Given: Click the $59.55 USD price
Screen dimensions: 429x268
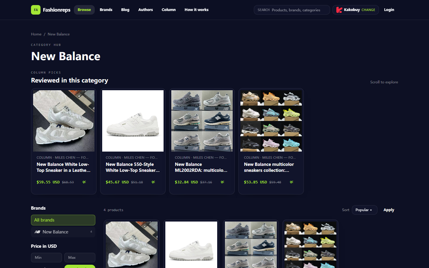Looking at the screenshot, I should pyautogui.click(x=48, y=182).
